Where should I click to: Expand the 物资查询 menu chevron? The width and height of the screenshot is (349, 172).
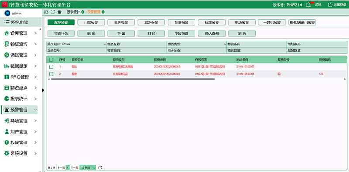click(x=35, y=44)
